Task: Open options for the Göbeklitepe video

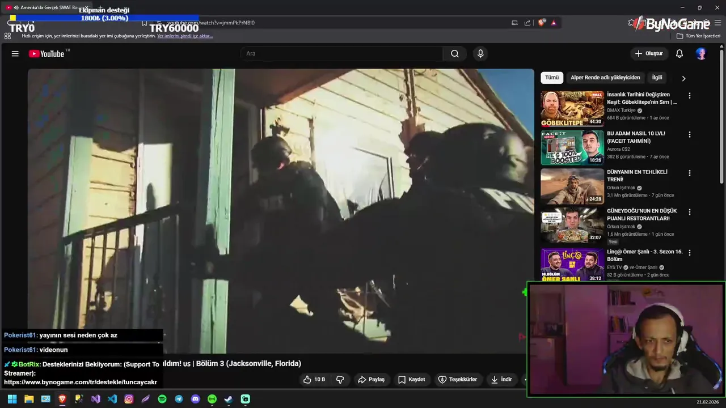Action: pyautogui.click(x=690, y=96)
